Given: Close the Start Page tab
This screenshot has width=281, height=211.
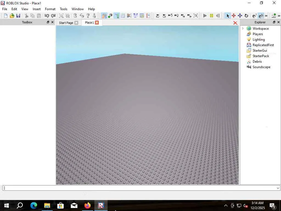Looking at the screenshot, I should tap(76, 23).
